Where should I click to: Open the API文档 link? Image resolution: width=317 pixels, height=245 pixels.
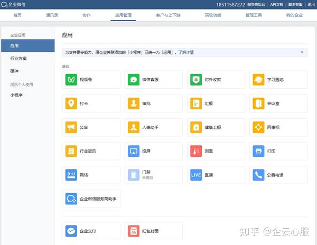pos(276,4)
